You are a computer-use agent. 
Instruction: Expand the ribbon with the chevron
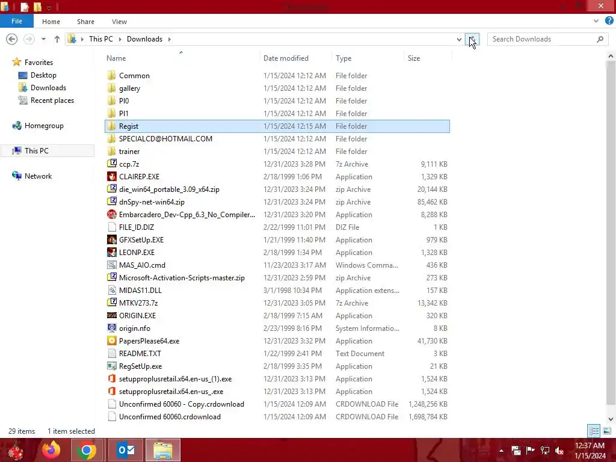point(596,21)
